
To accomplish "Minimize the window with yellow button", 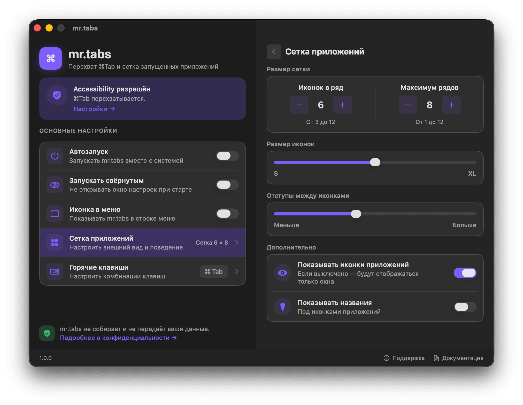I will pos(49,28).
